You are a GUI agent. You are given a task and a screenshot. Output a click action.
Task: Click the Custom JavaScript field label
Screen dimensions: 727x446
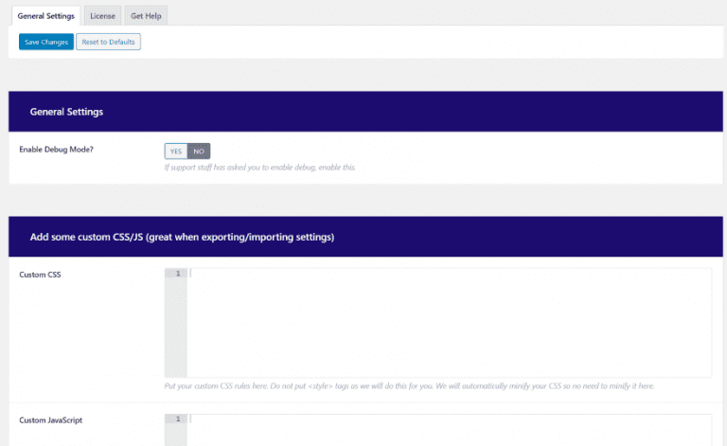[x=50, y=420]
